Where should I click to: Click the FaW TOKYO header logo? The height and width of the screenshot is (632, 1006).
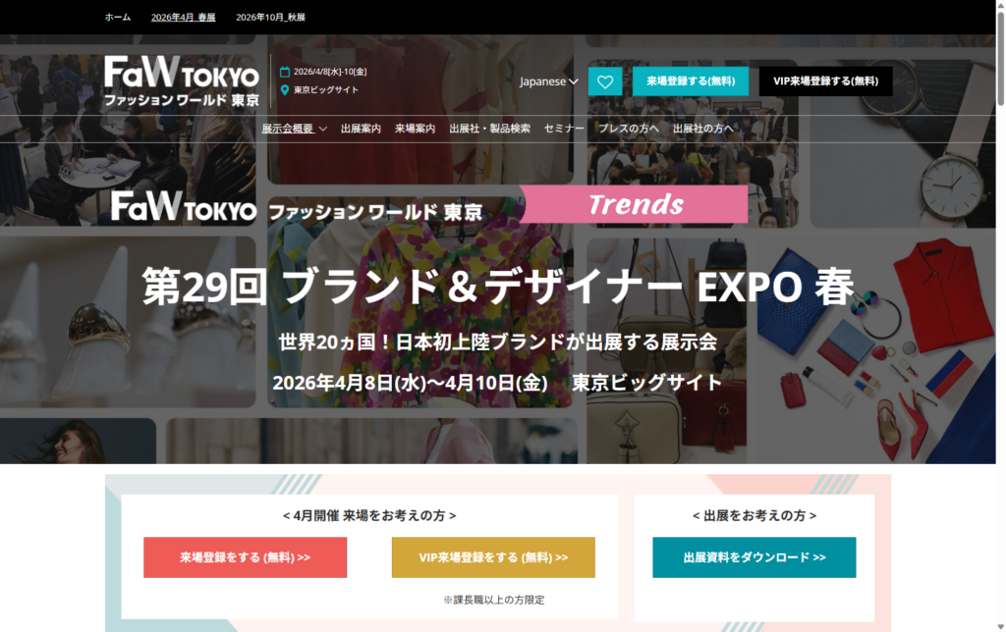(182, 80)
